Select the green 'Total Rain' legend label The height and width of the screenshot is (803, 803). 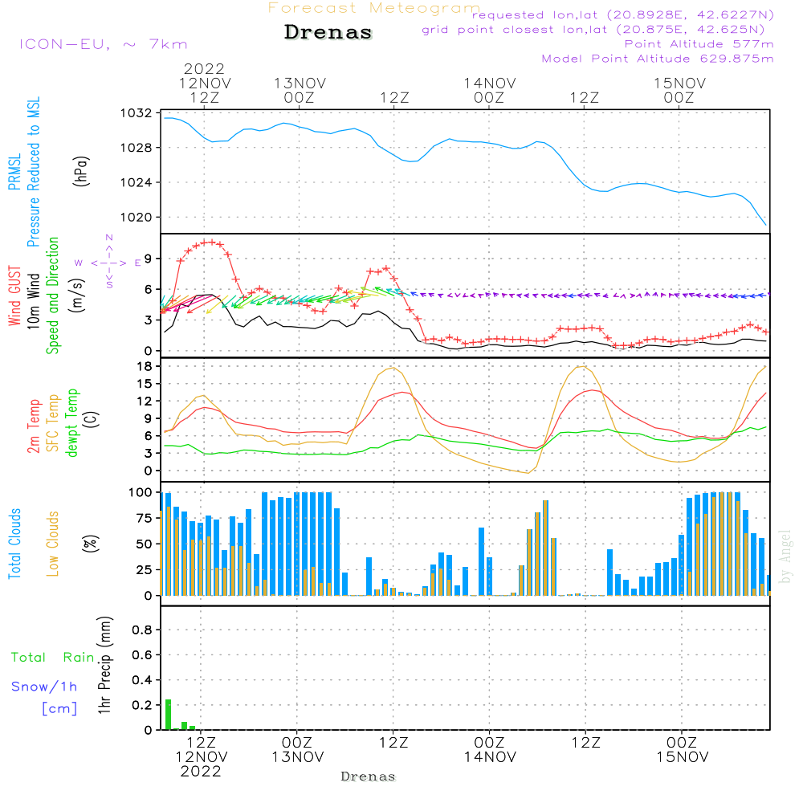(x=52, y=658)
